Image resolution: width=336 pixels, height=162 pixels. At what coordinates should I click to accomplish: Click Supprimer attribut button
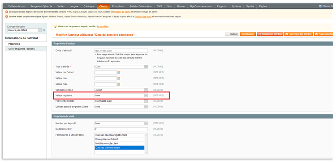point(270,34)
